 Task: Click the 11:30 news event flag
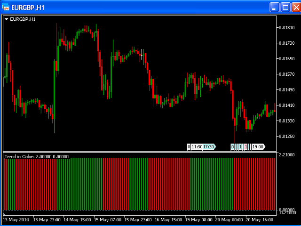click(197, 147)
